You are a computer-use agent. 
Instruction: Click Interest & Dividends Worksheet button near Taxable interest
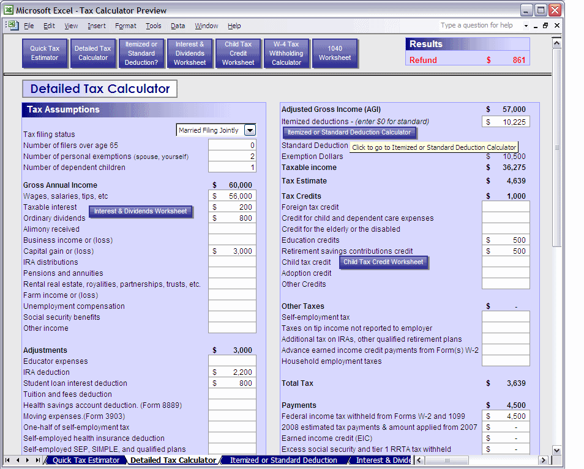coord(140,211)
